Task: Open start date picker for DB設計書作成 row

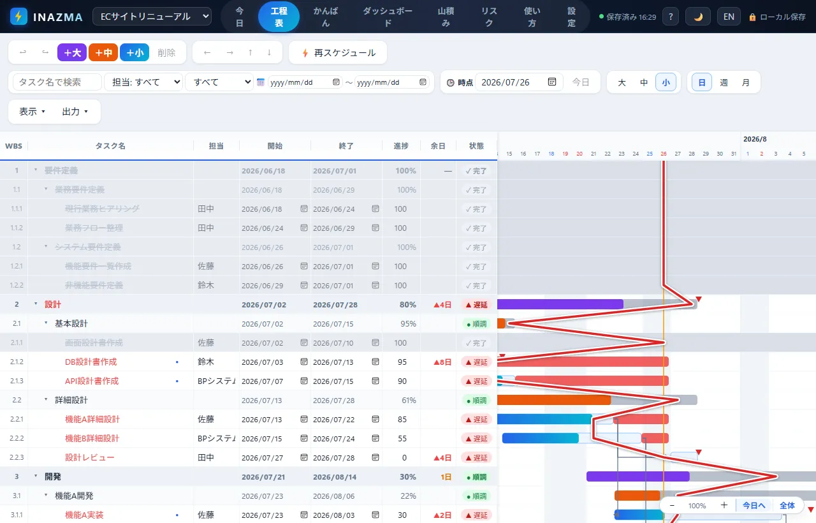Action: [x=304, y=362]
